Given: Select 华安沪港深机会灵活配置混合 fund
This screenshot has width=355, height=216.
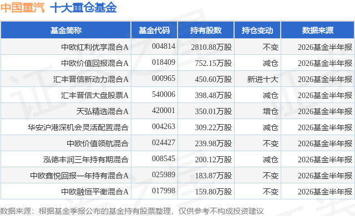Looking at the screenshot, I should click(78, 127).
